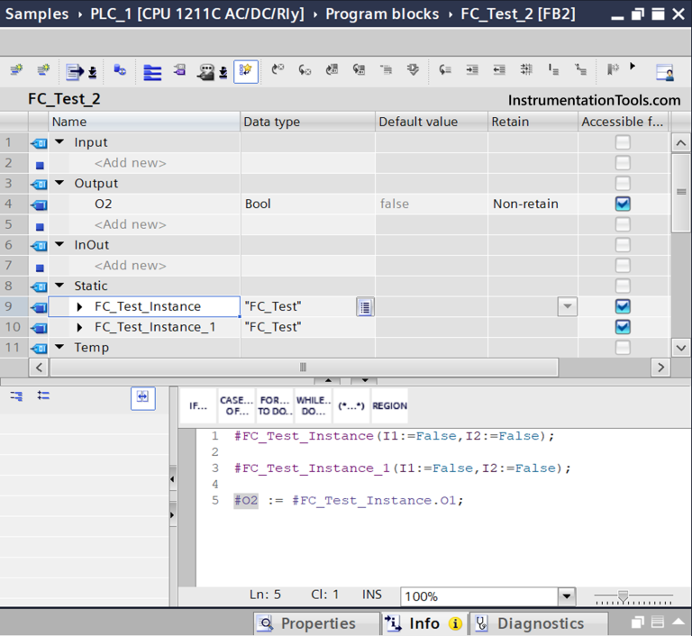Open the Properties tab
This screenshot has width=692, height=636.
coord(307,623)
